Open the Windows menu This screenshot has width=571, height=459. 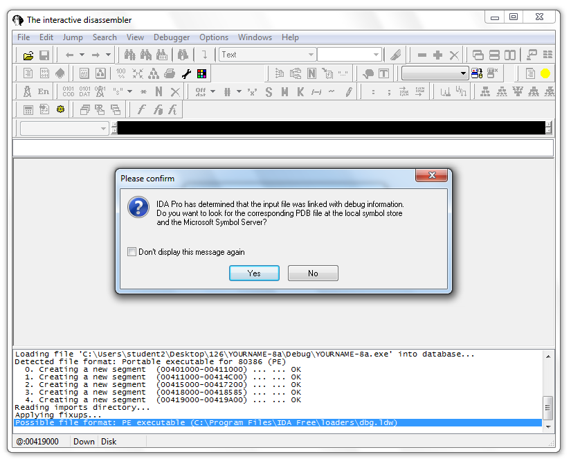coord(255,37)
